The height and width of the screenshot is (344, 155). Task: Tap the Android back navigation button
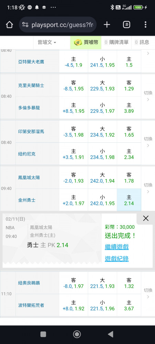tap(111, 334)
